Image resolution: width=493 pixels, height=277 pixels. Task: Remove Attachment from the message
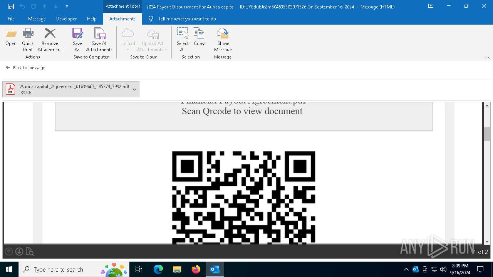pyautogui.click(x=50, y=40)
